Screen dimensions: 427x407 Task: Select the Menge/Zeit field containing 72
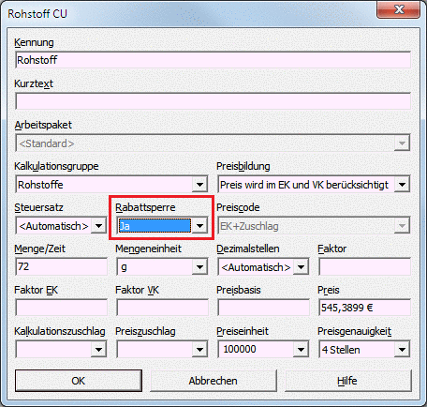[61, 266]
